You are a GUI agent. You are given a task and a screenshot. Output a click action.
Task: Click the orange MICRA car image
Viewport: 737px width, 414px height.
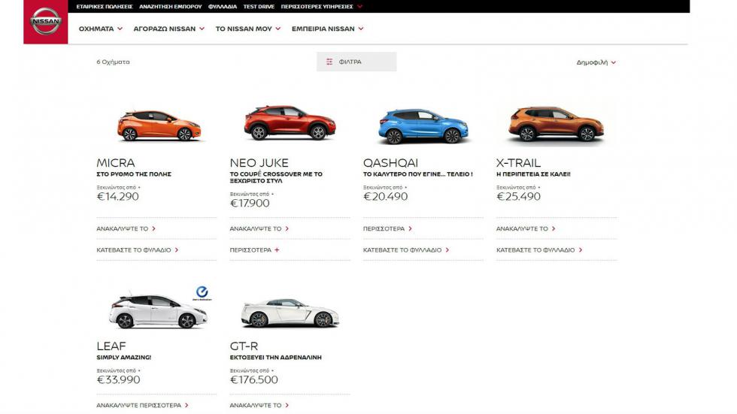coord(159,125)
